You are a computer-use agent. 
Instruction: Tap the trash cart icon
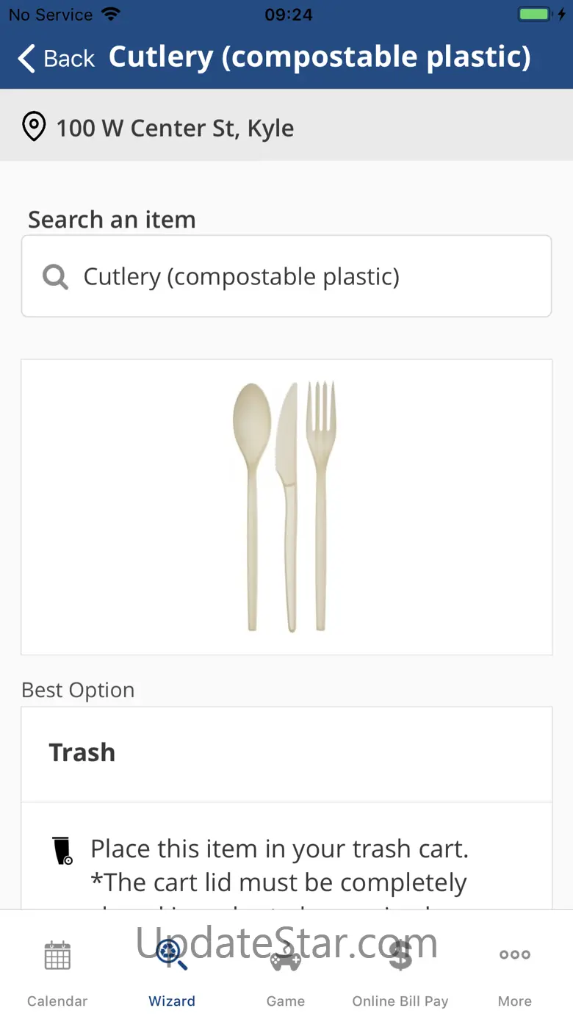(x=63, y=851)
